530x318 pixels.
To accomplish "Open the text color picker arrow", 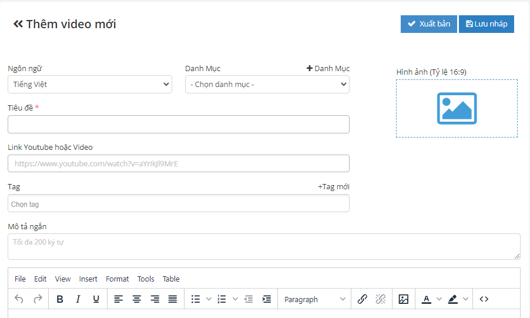I will (439, 299).
